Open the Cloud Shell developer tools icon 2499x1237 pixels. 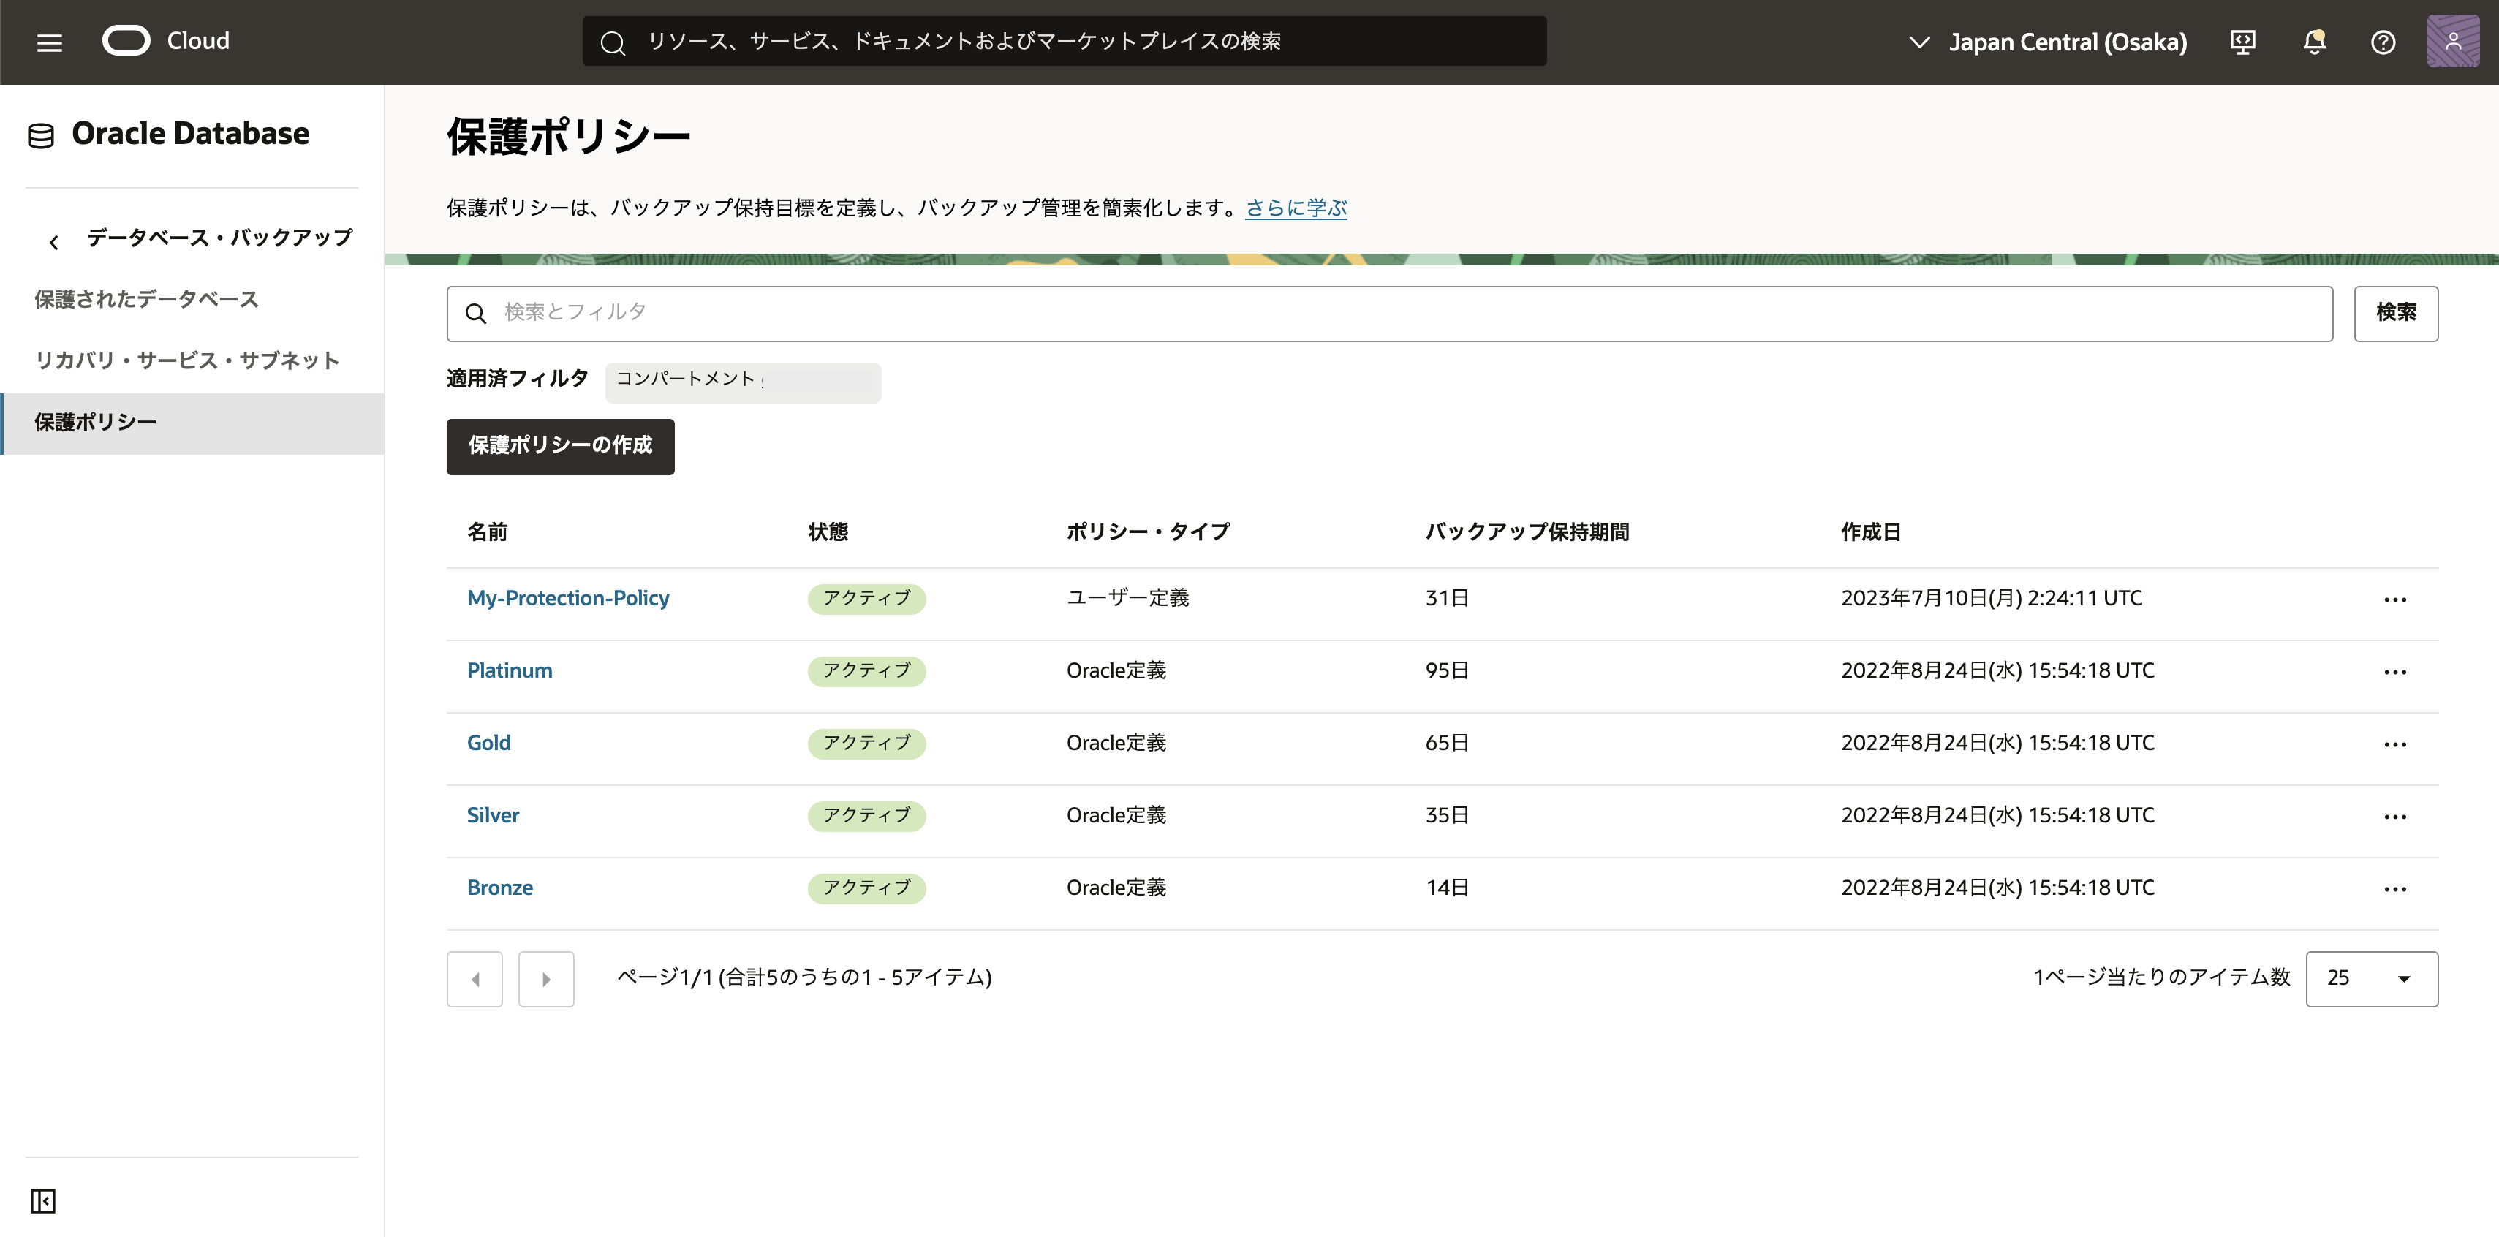coord(2242,42)
